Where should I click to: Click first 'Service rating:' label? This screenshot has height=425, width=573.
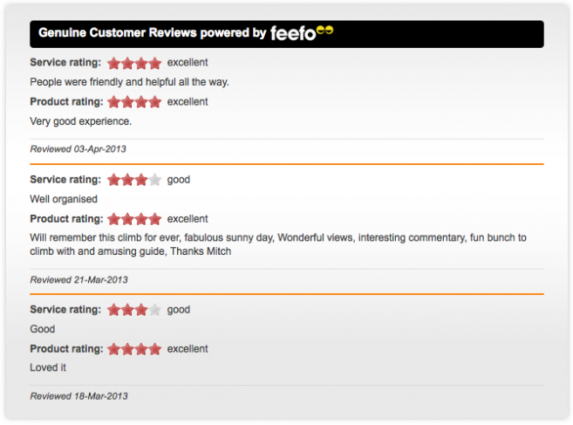coord(65,63)
